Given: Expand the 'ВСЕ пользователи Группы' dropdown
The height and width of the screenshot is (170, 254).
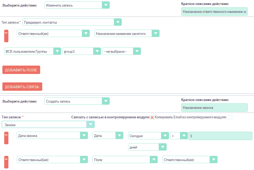Looking at the screenshot, I should coord(33,51).
